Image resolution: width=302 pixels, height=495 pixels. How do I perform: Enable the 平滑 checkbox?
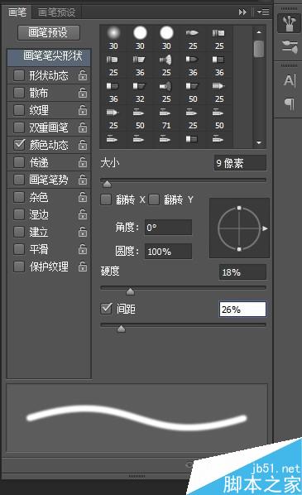[19, 249]
